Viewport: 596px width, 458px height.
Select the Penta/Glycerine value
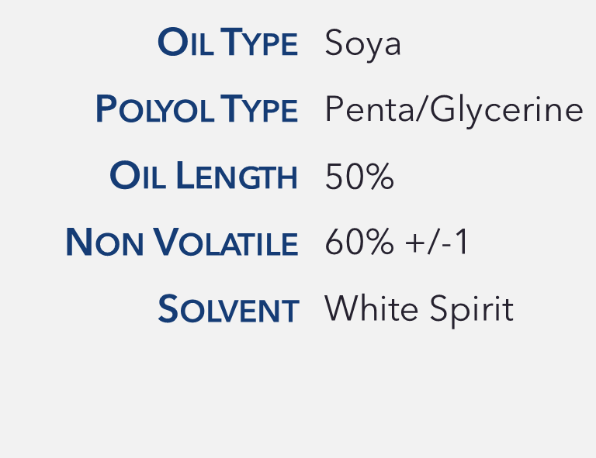(x=453, y=110)
